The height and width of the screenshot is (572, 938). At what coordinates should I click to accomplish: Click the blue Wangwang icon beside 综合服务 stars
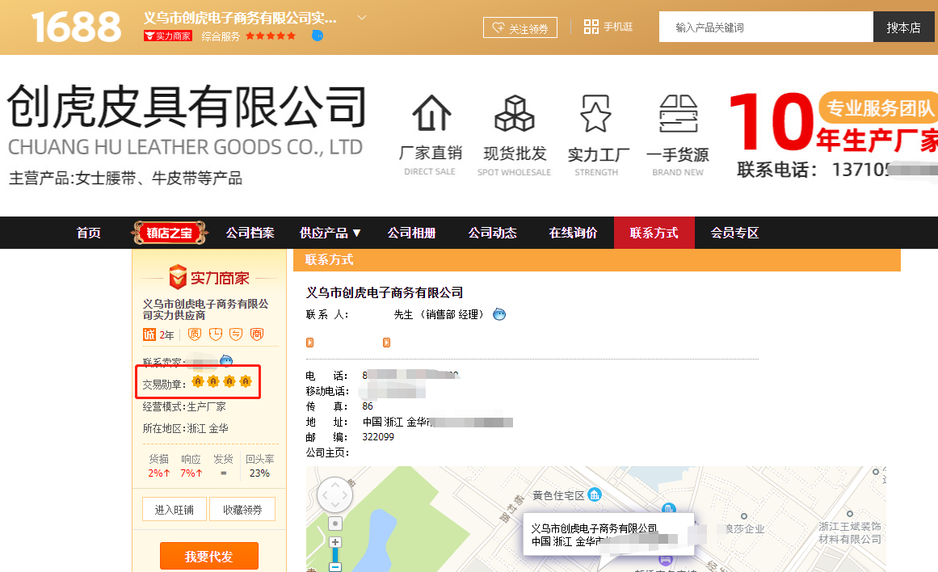pos(318,36)
